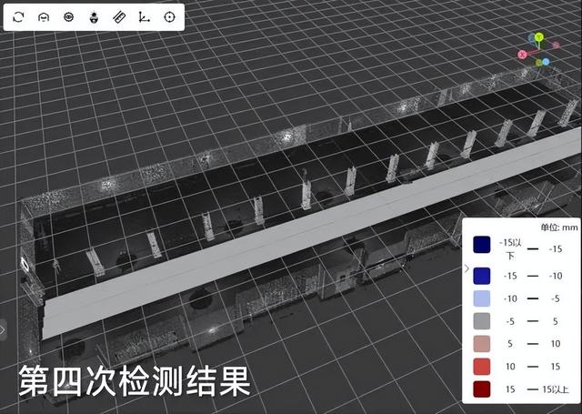Click the 第四次检测结果 caption text

[x=135, y=380]
